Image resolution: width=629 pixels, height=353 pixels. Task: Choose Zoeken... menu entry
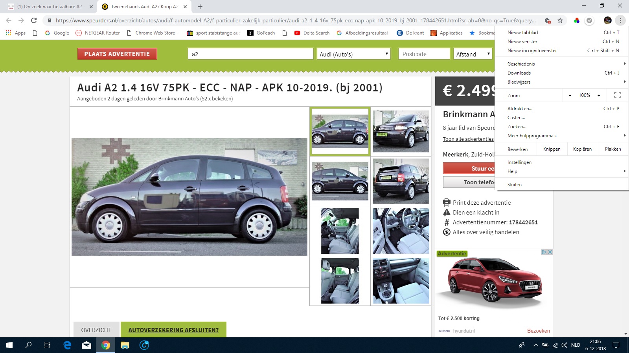[562, 127]
